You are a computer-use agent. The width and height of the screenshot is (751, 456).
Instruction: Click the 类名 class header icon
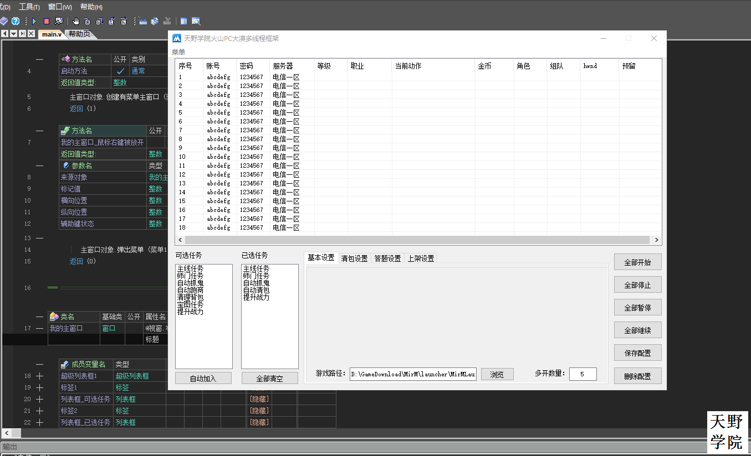[x=54, y=317]
